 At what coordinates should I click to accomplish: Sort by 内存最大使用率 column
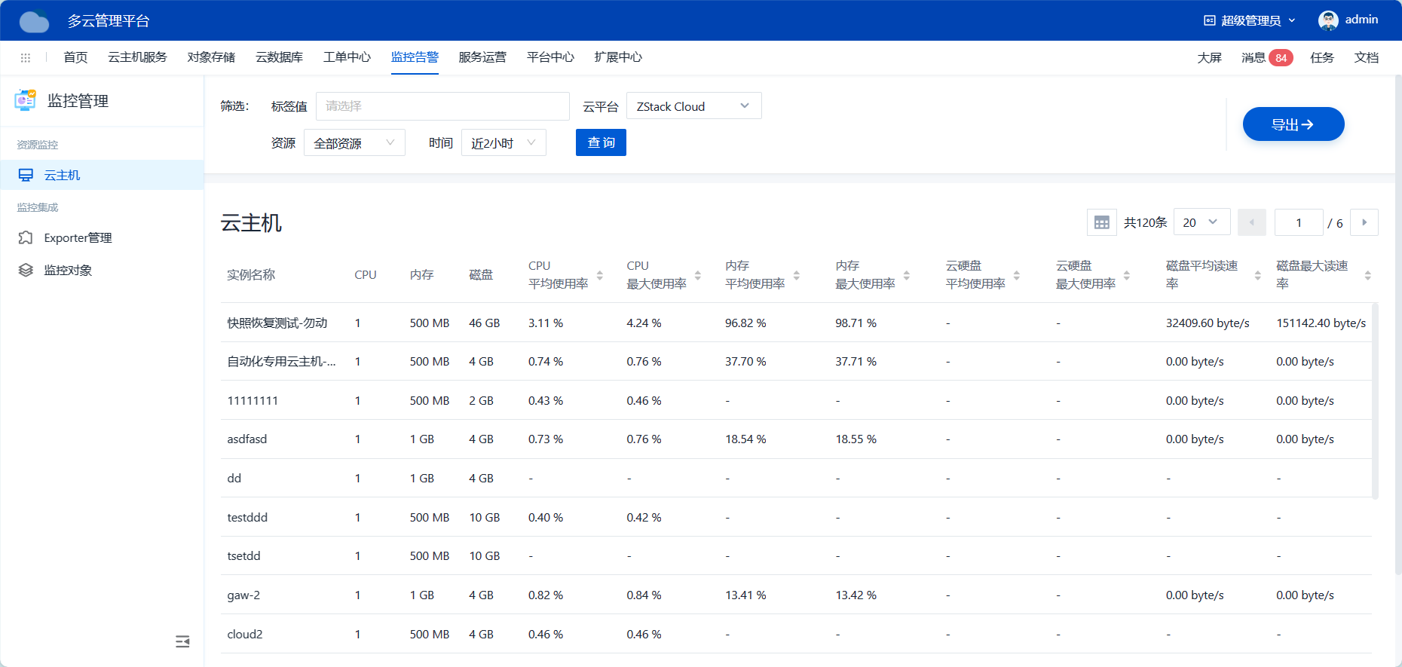coord(906,275)
